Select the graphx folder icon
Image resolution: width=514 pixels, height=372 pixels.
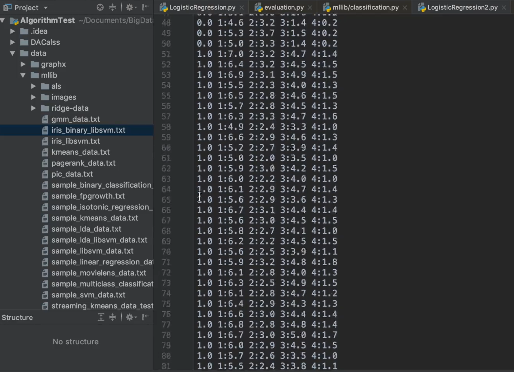point(35,64)
